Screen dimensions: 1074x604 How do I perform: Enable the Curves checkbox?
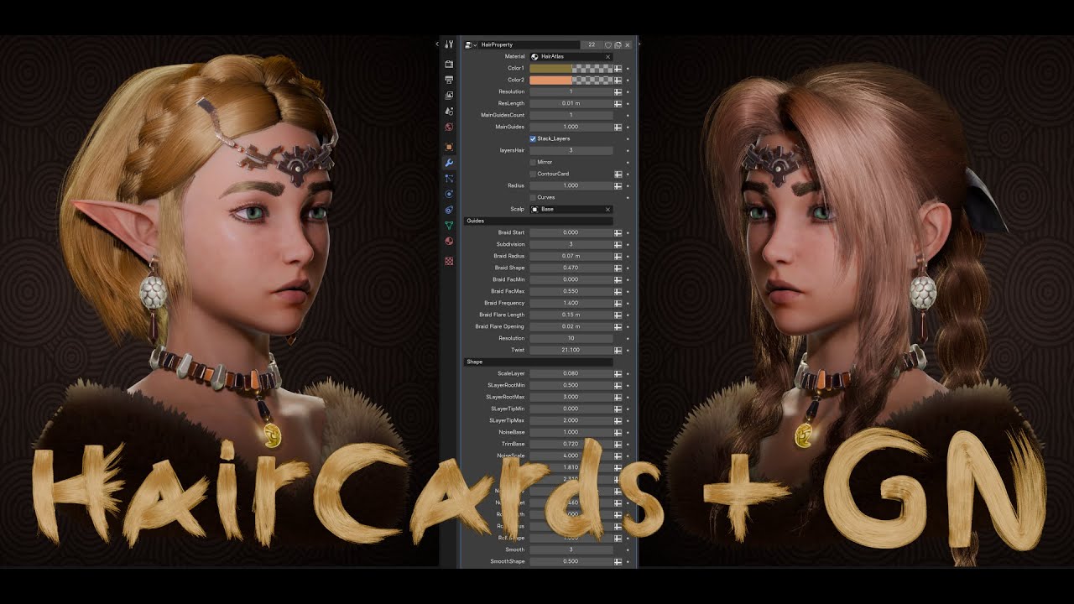[x=533, y=197]
